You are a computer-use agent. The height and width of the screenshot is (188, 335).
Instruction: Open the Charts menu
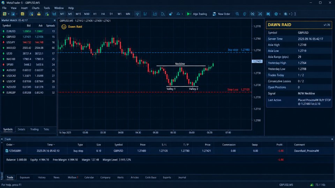click(36, 8)
